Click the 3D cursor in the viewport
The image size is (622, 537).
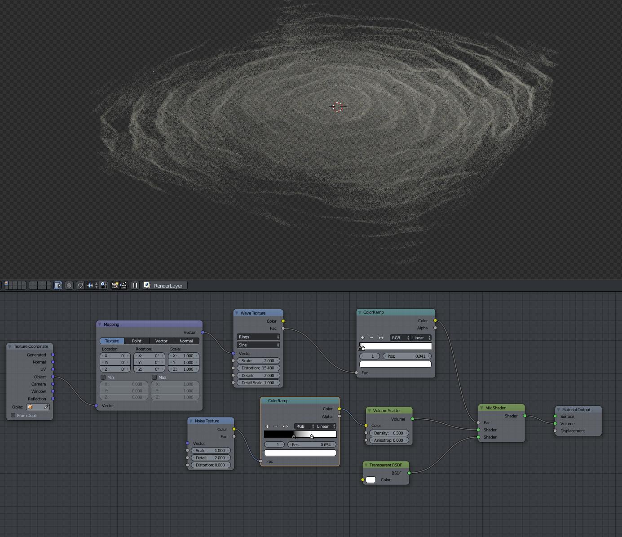coord(338,107)
